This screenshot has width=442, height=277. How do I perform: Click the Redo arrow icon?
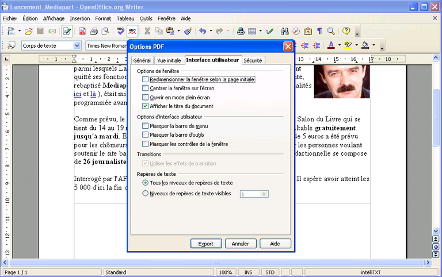coord(220,31)
